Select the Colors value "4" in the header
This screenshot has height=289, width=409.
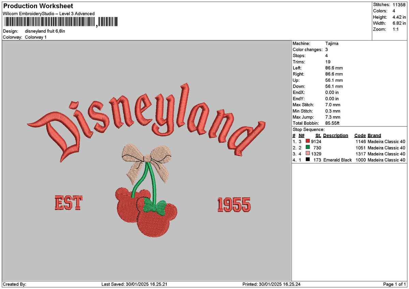click(x=394, y=11)
